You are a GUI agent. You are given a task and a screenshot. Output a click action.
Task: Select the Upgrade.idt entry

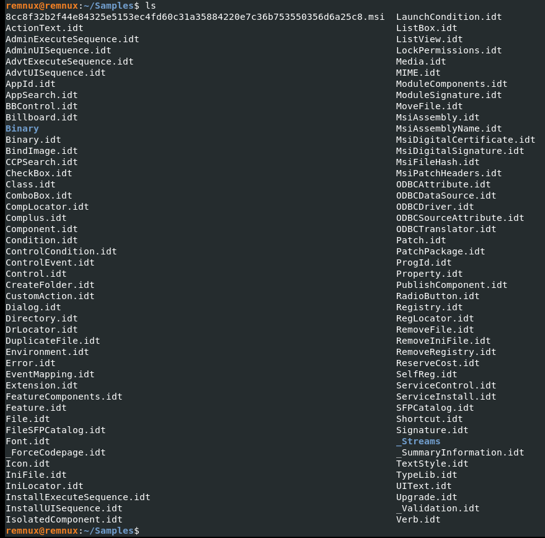pyautogui.click(x=427, y=497)
